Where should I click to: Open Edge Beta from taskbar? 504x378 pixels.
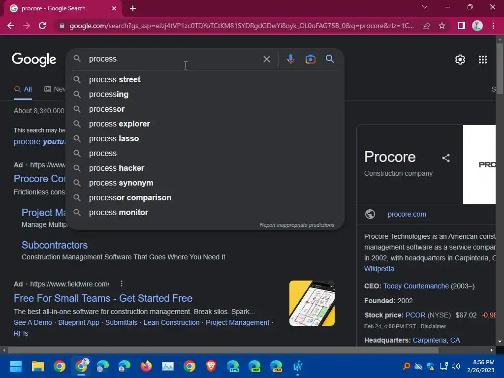coord(233,366)
